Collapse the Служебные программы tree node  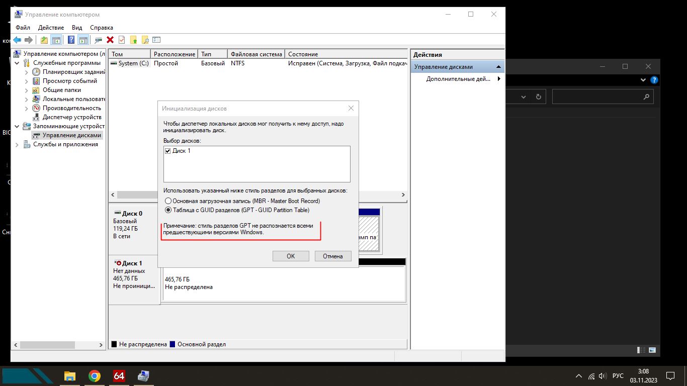tap(18, 63)
